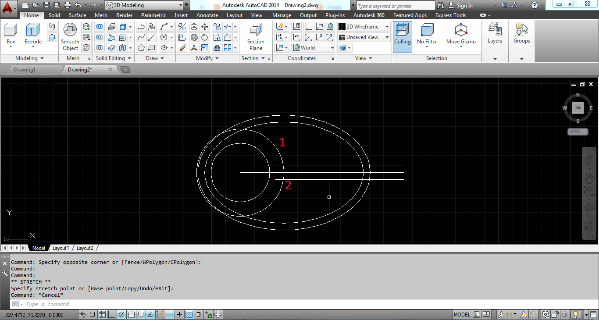
Task: Switch to the Parametric ribbon tab
Action: pyautogui.click(x=153, y=15)
